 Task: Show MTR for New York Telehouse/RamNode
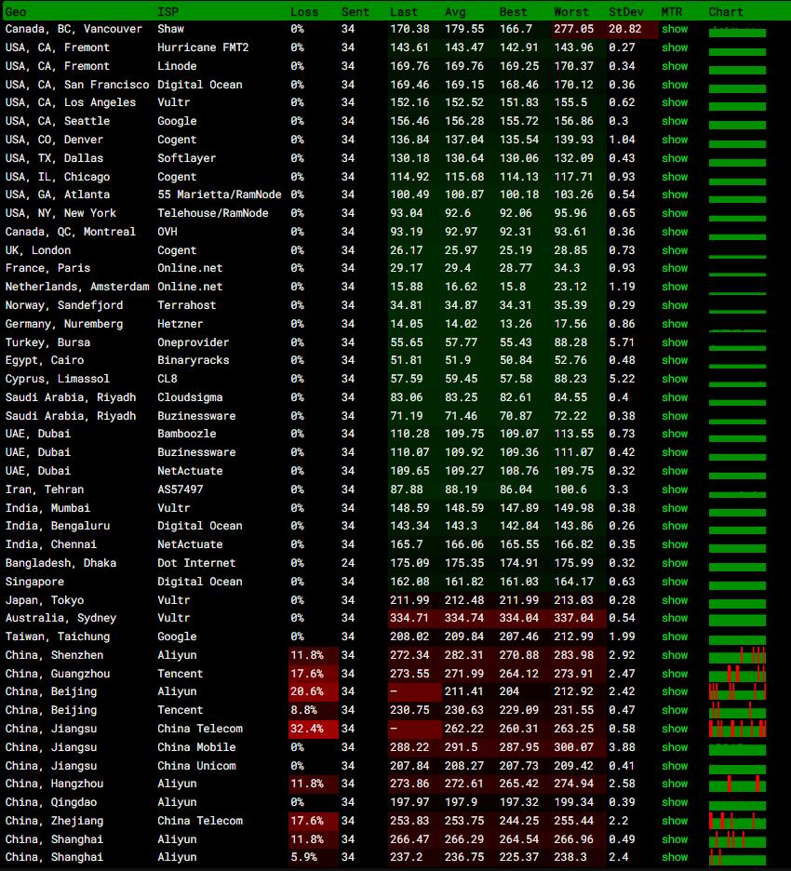[x=675, y=213]
